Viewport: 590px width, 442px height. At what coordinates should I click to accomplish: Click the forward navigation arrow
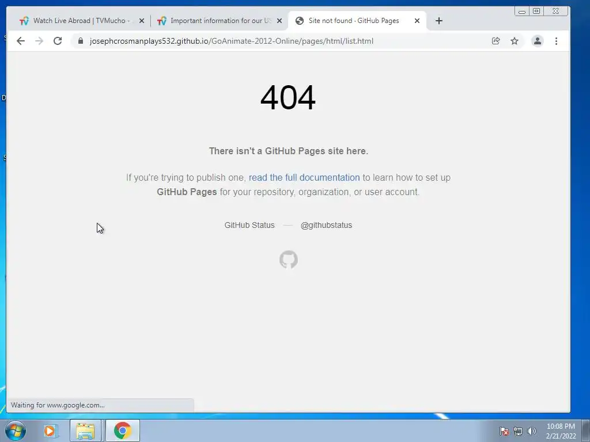pyautogui.click(x=39, y=41)
